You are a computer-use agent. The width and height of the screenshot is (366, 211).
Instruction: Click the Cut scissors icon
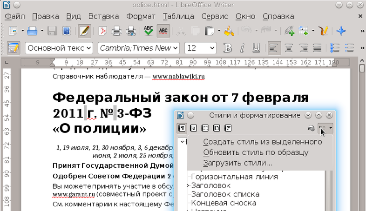[x=181, y=31]
